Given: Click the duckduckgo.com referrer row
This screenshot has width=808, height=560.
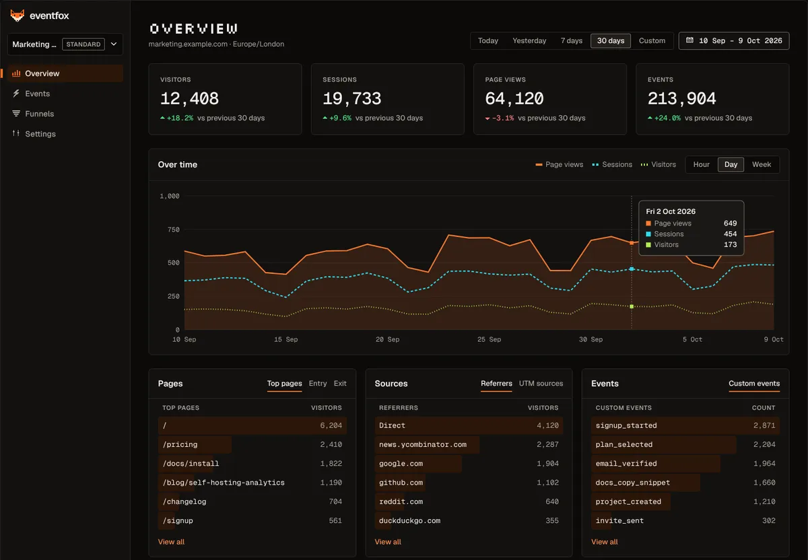Looking at the screenshot, I should pos(469,520).
